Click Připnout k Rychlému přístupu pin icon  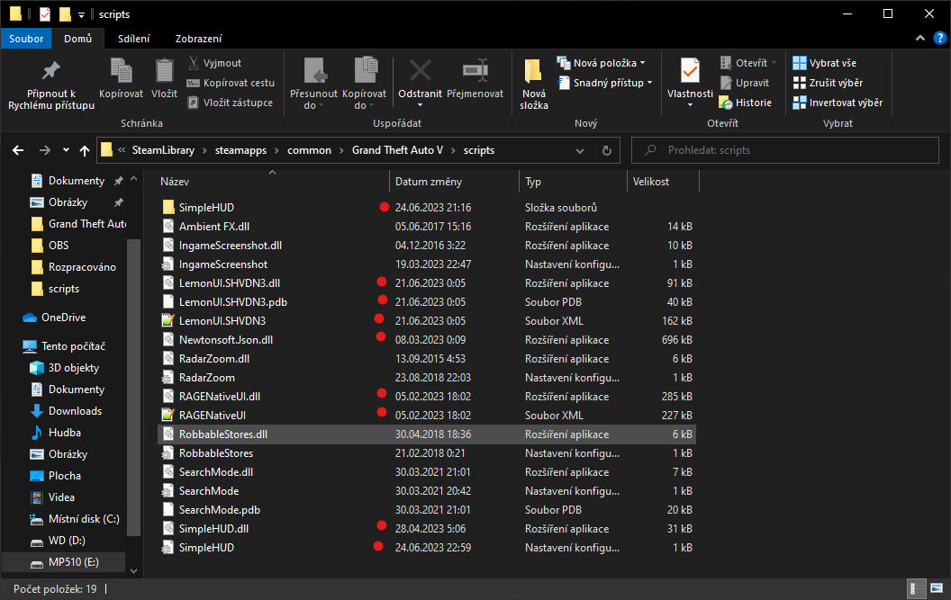tap(51, 72)
